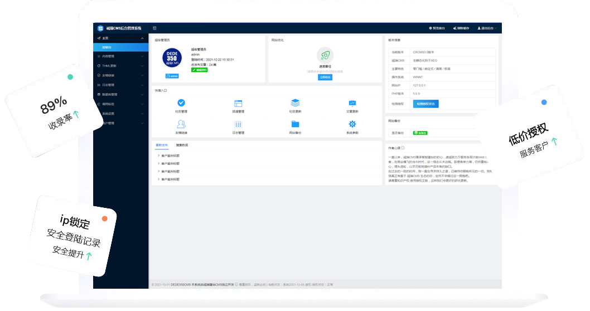Expand the 内容管理 sidebar menu
Image resolution: width=590 pixels, height=311 pixels.
pyautogui.click(x=120, y=56)
